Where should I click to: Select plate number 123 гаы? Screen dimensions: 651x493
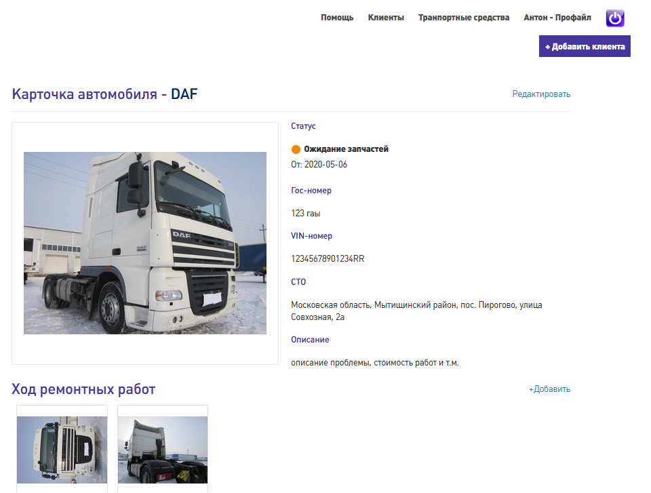[x=306, y=213]
